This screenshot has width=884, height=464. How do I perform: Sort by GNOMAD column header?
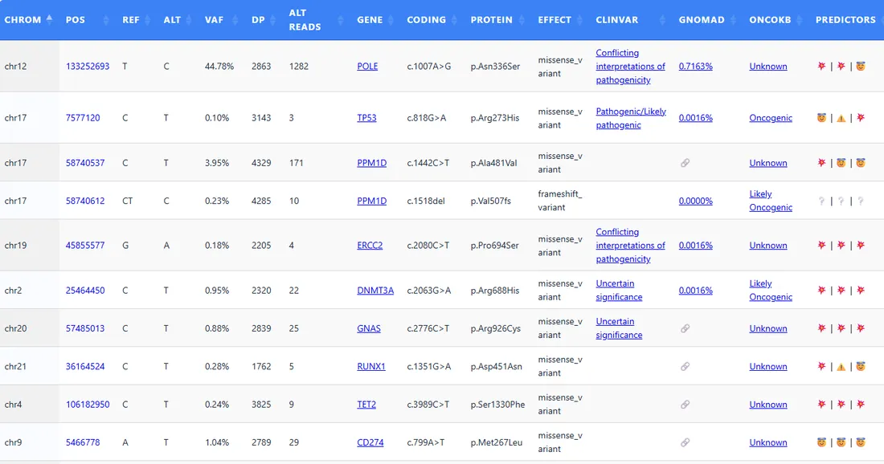(x=702, y=20)
